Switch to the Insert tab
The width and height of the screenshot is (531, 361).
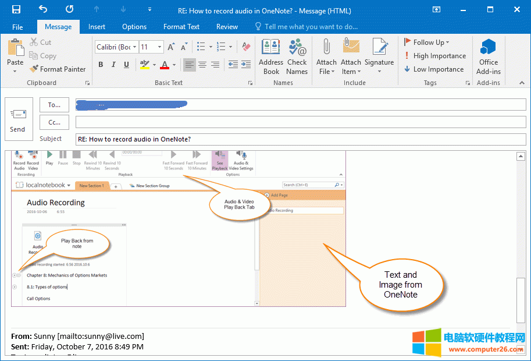[97, 27]
